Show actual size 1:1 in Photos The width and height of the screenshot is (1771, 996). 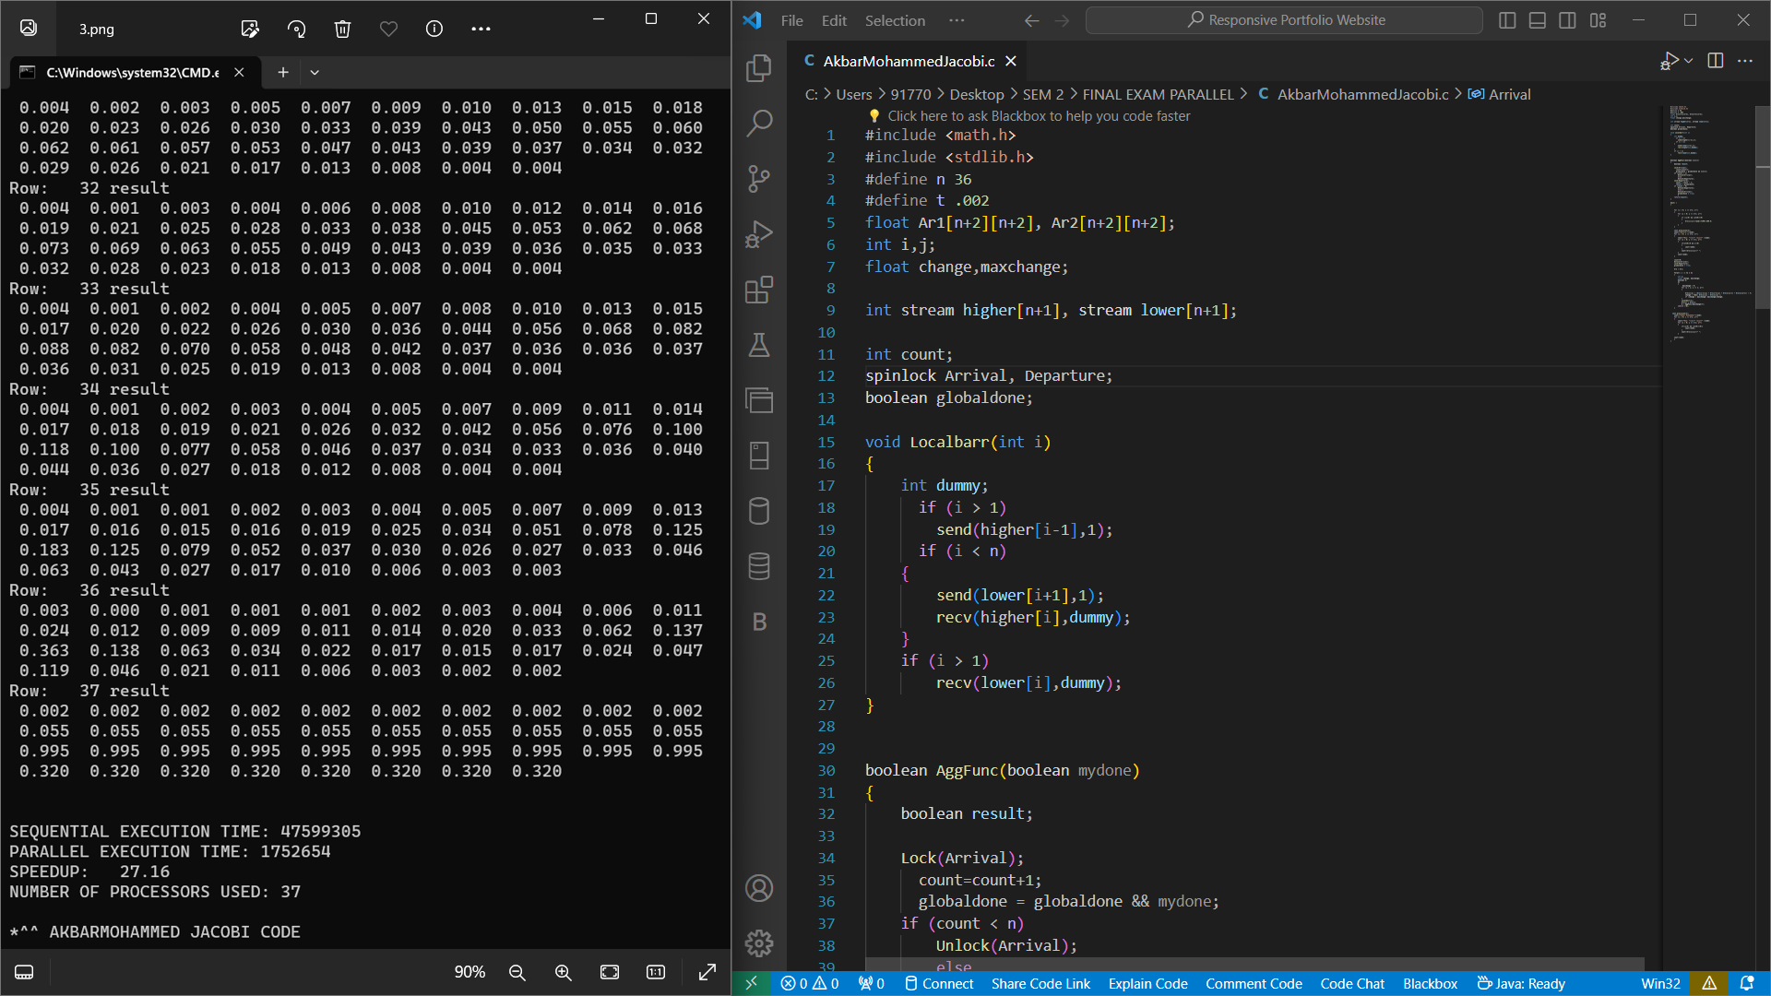pyautogui.click(x=656, y=972)
